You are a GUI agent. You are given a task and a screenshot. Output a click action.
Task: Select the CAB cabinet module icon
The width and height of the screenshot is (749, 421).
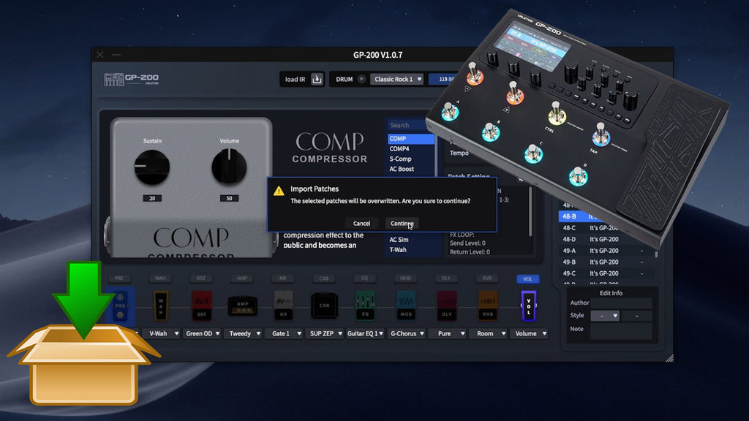click(x=323, y=306)
